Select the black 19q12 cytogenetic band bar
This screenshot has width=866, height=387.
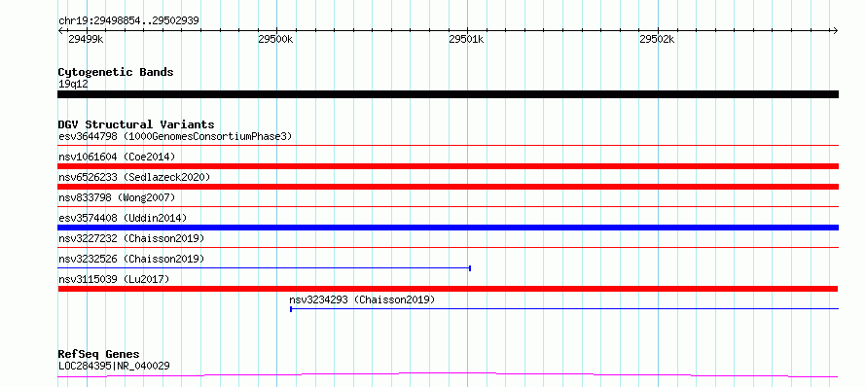coord(448,94)
